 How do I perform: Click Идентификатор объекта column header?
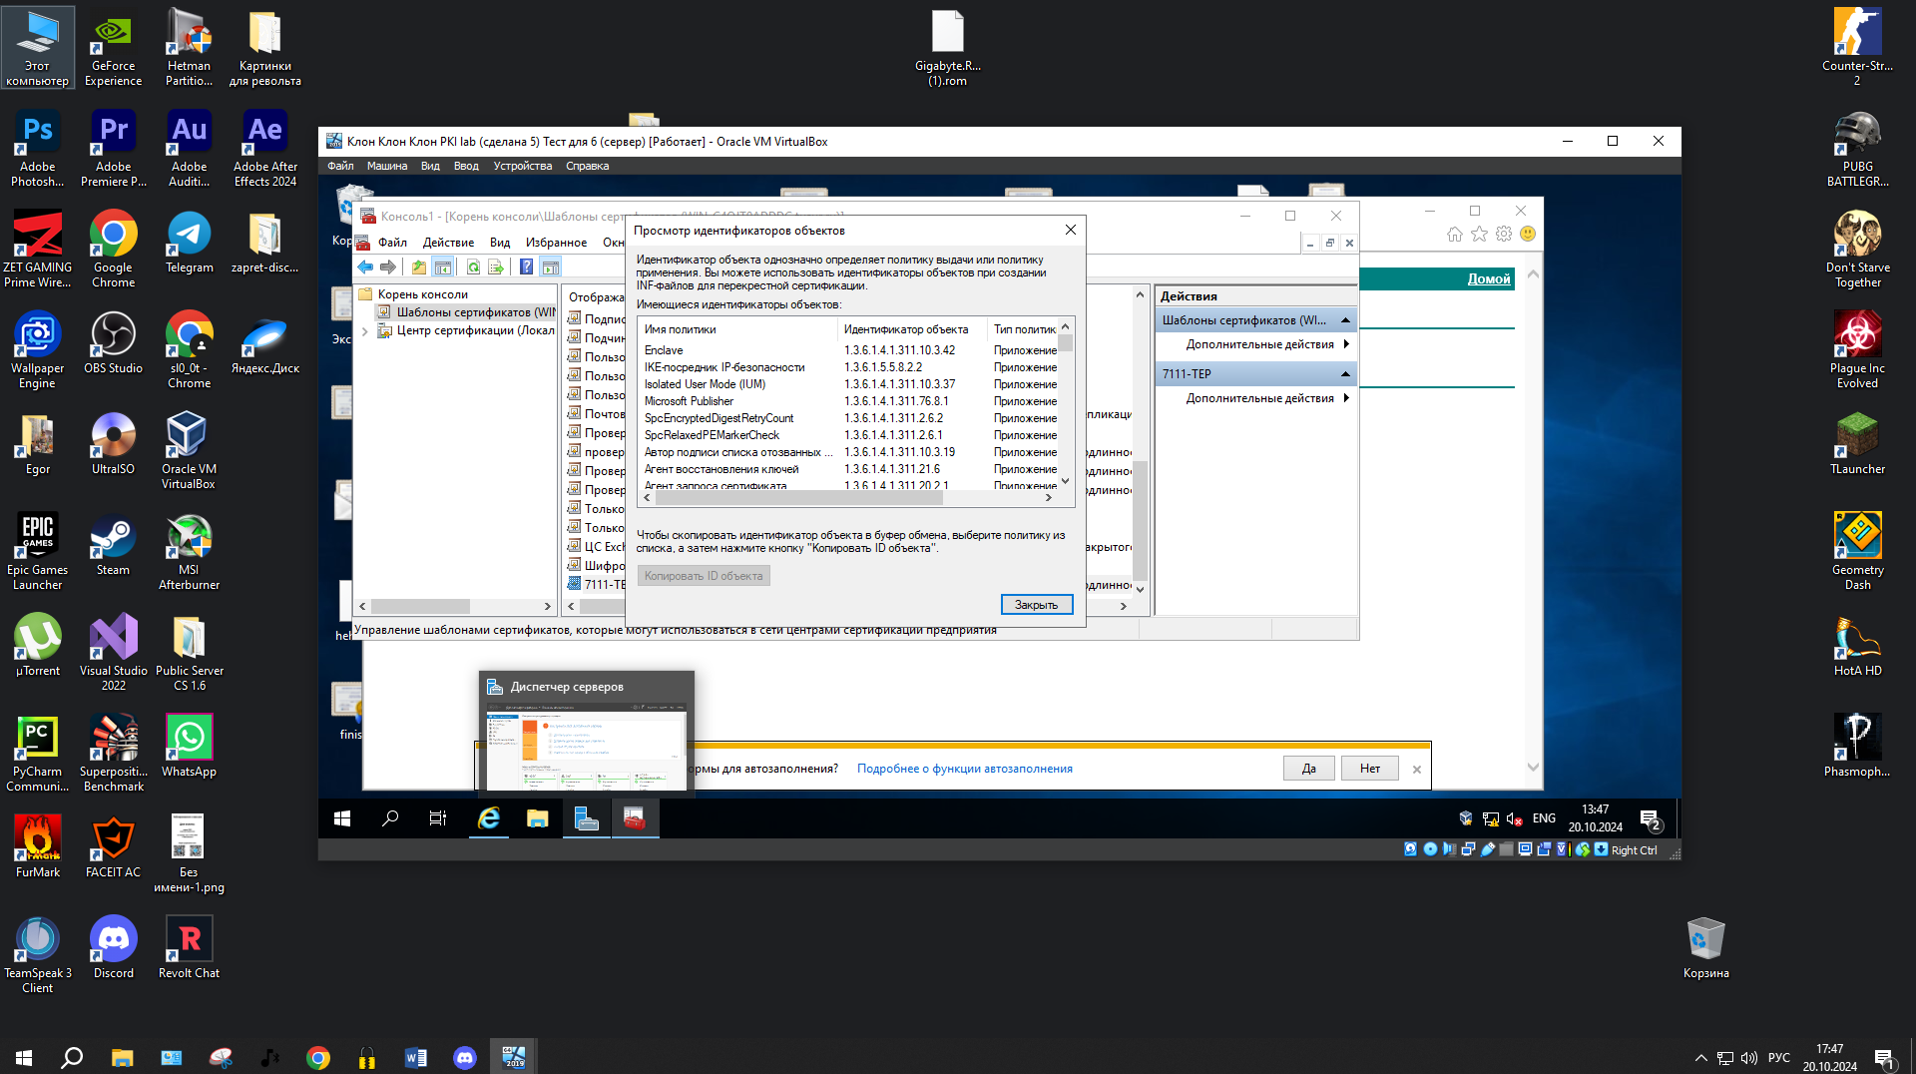(x=912, y=329)
